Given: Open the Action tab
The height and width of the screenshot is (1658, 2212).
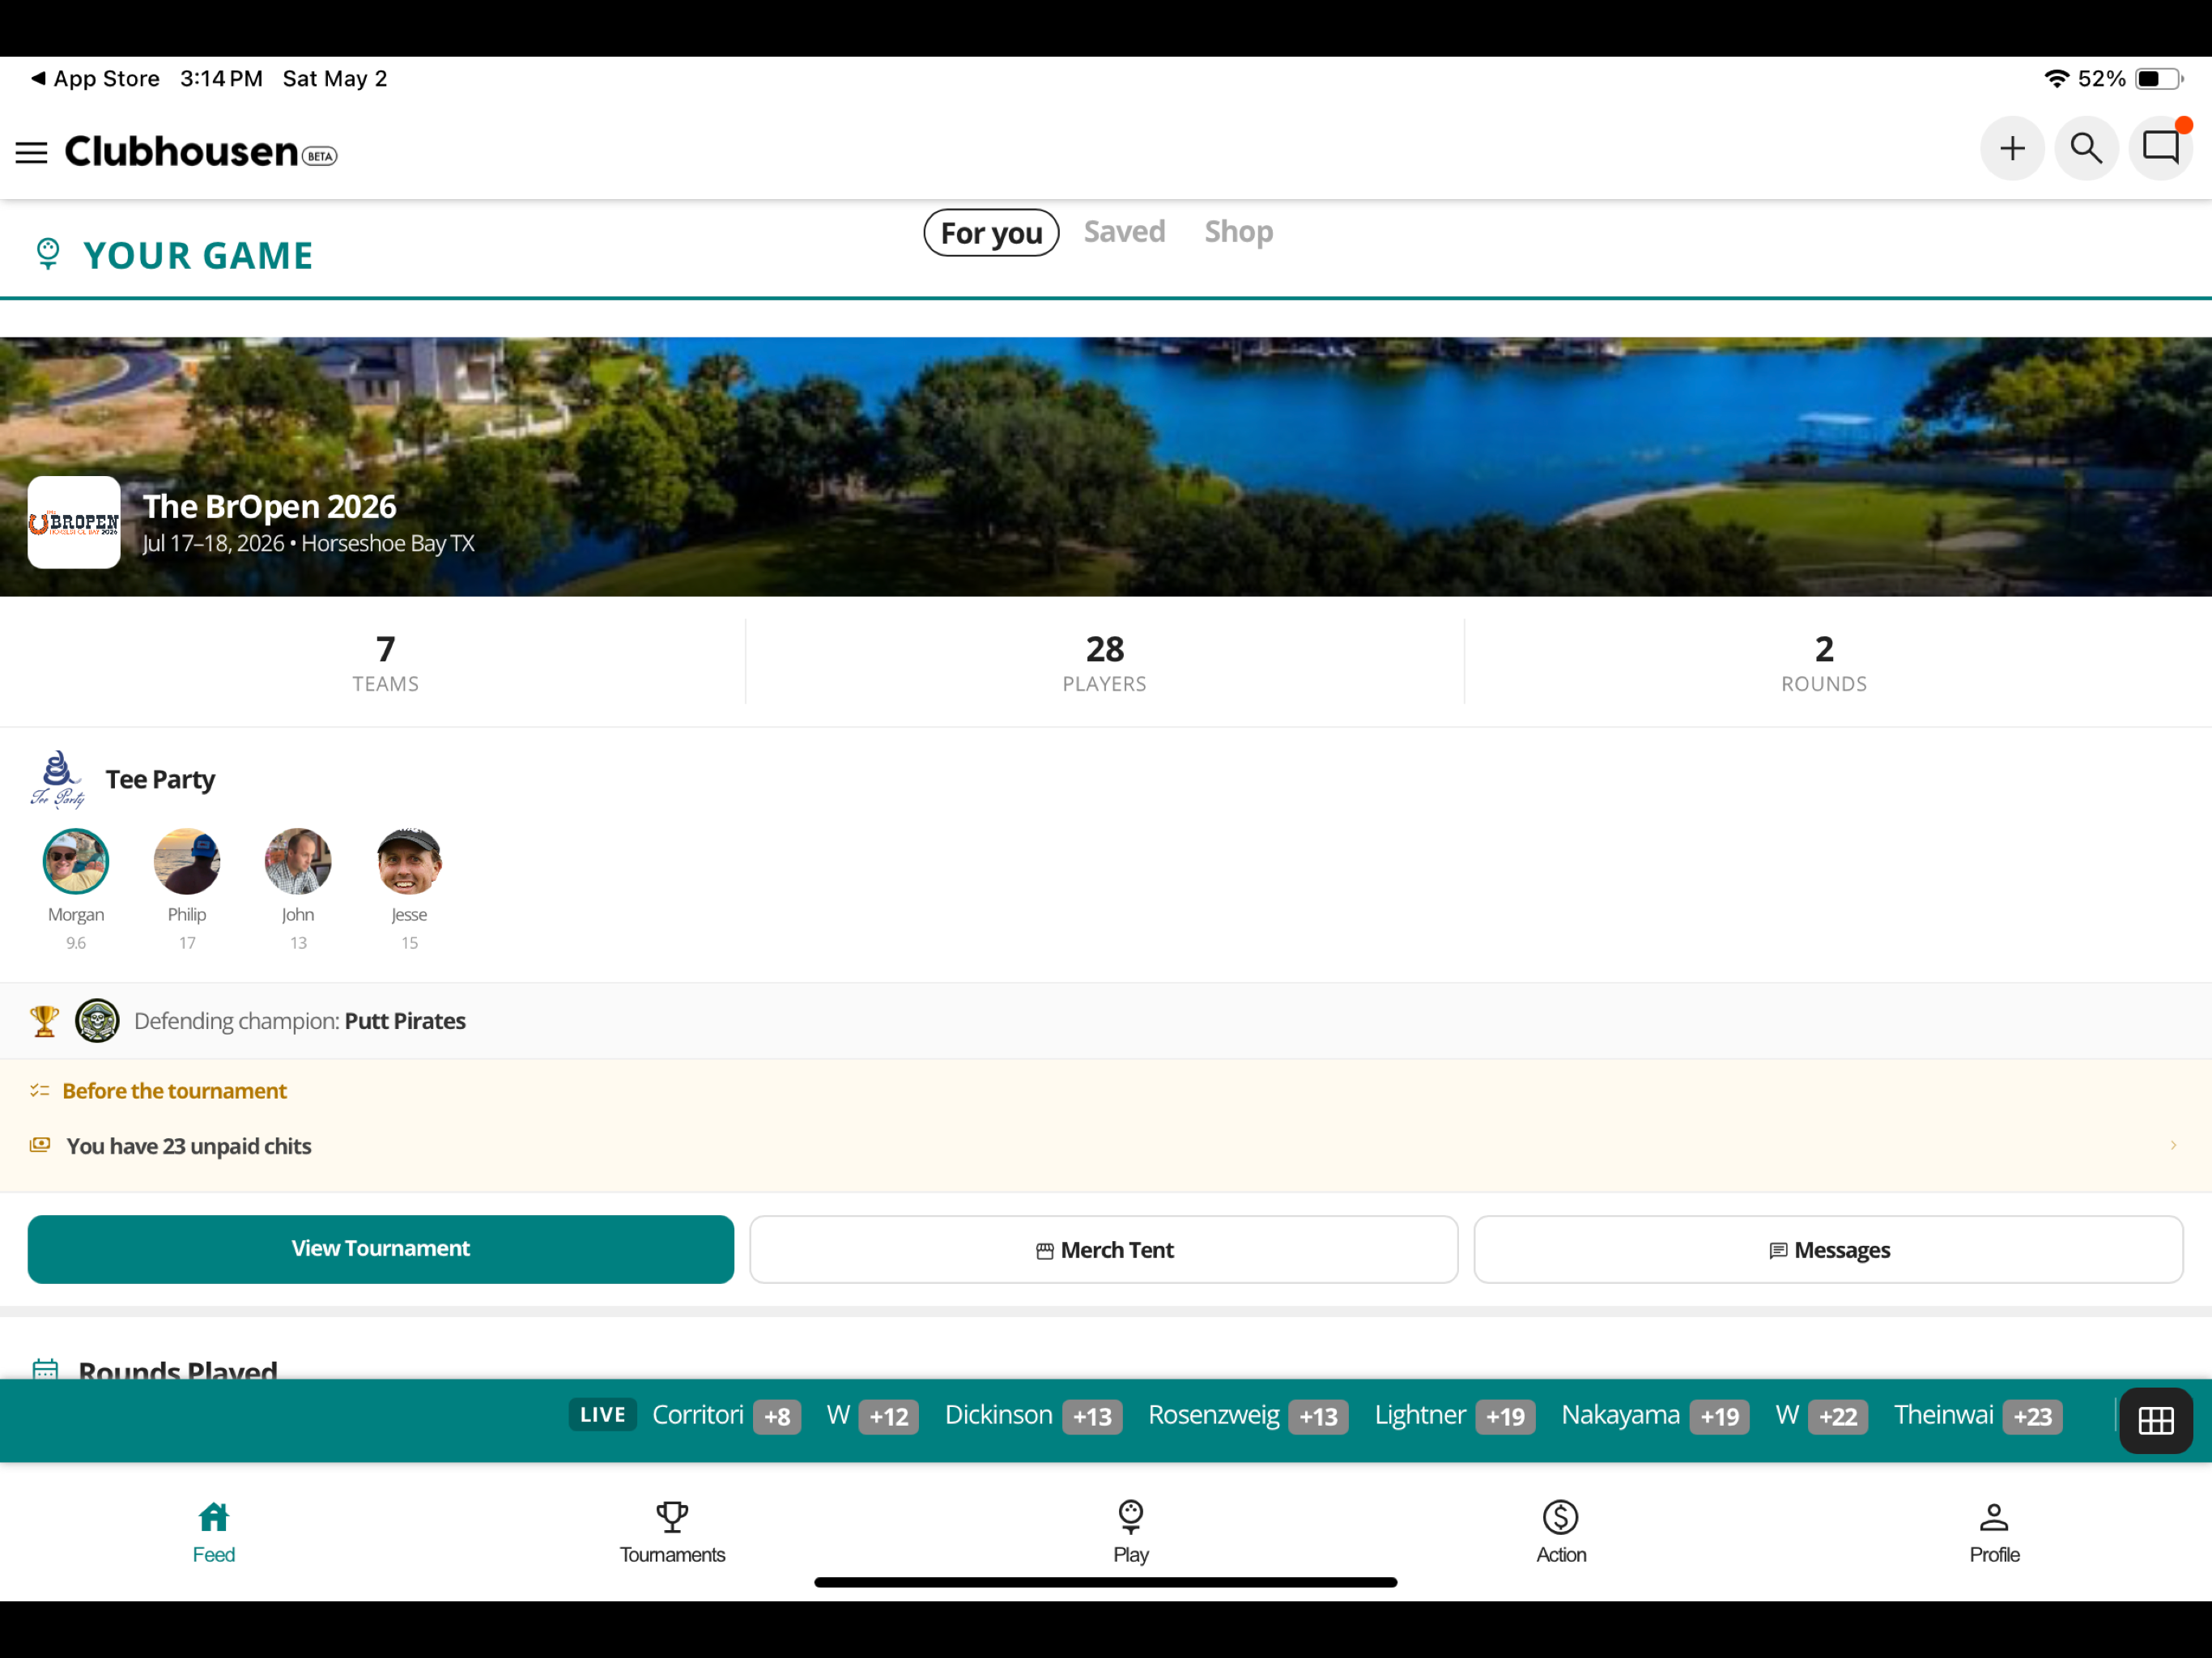Looking at the screenshot, I should pos(1560,1531).
